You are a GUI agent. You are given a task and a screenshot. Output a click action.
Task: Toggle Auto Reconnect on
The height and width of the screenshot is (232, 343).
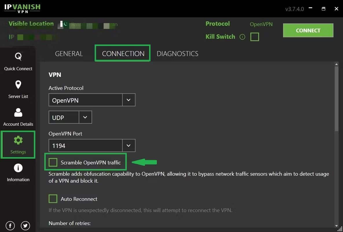point(53,199)
